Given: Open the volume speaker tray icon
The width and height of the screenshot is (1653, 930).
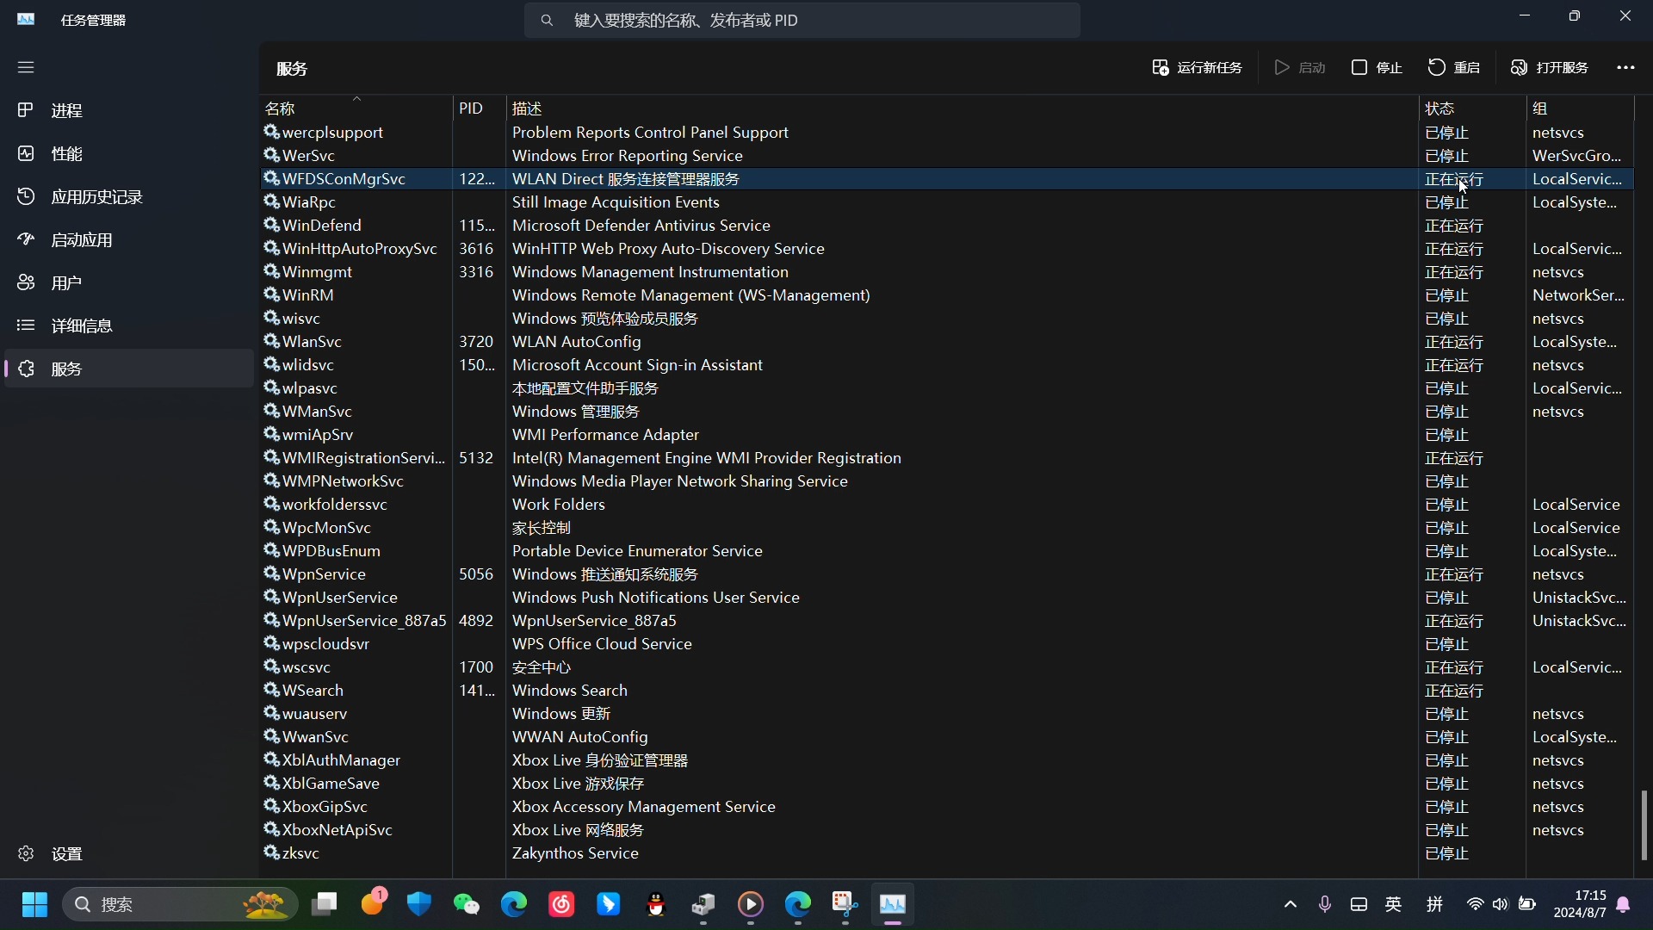Looking at the screenshot, I should (x=1501, y=904).
